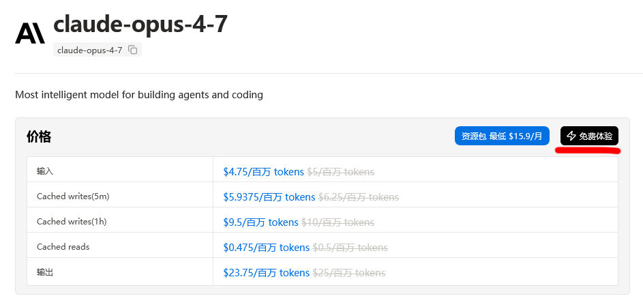Image resolution: width=643 pixels, height=307 pixels.
Task: Open the 资源包 最低 $15.9/月 offer
Action: pos(502,136)
